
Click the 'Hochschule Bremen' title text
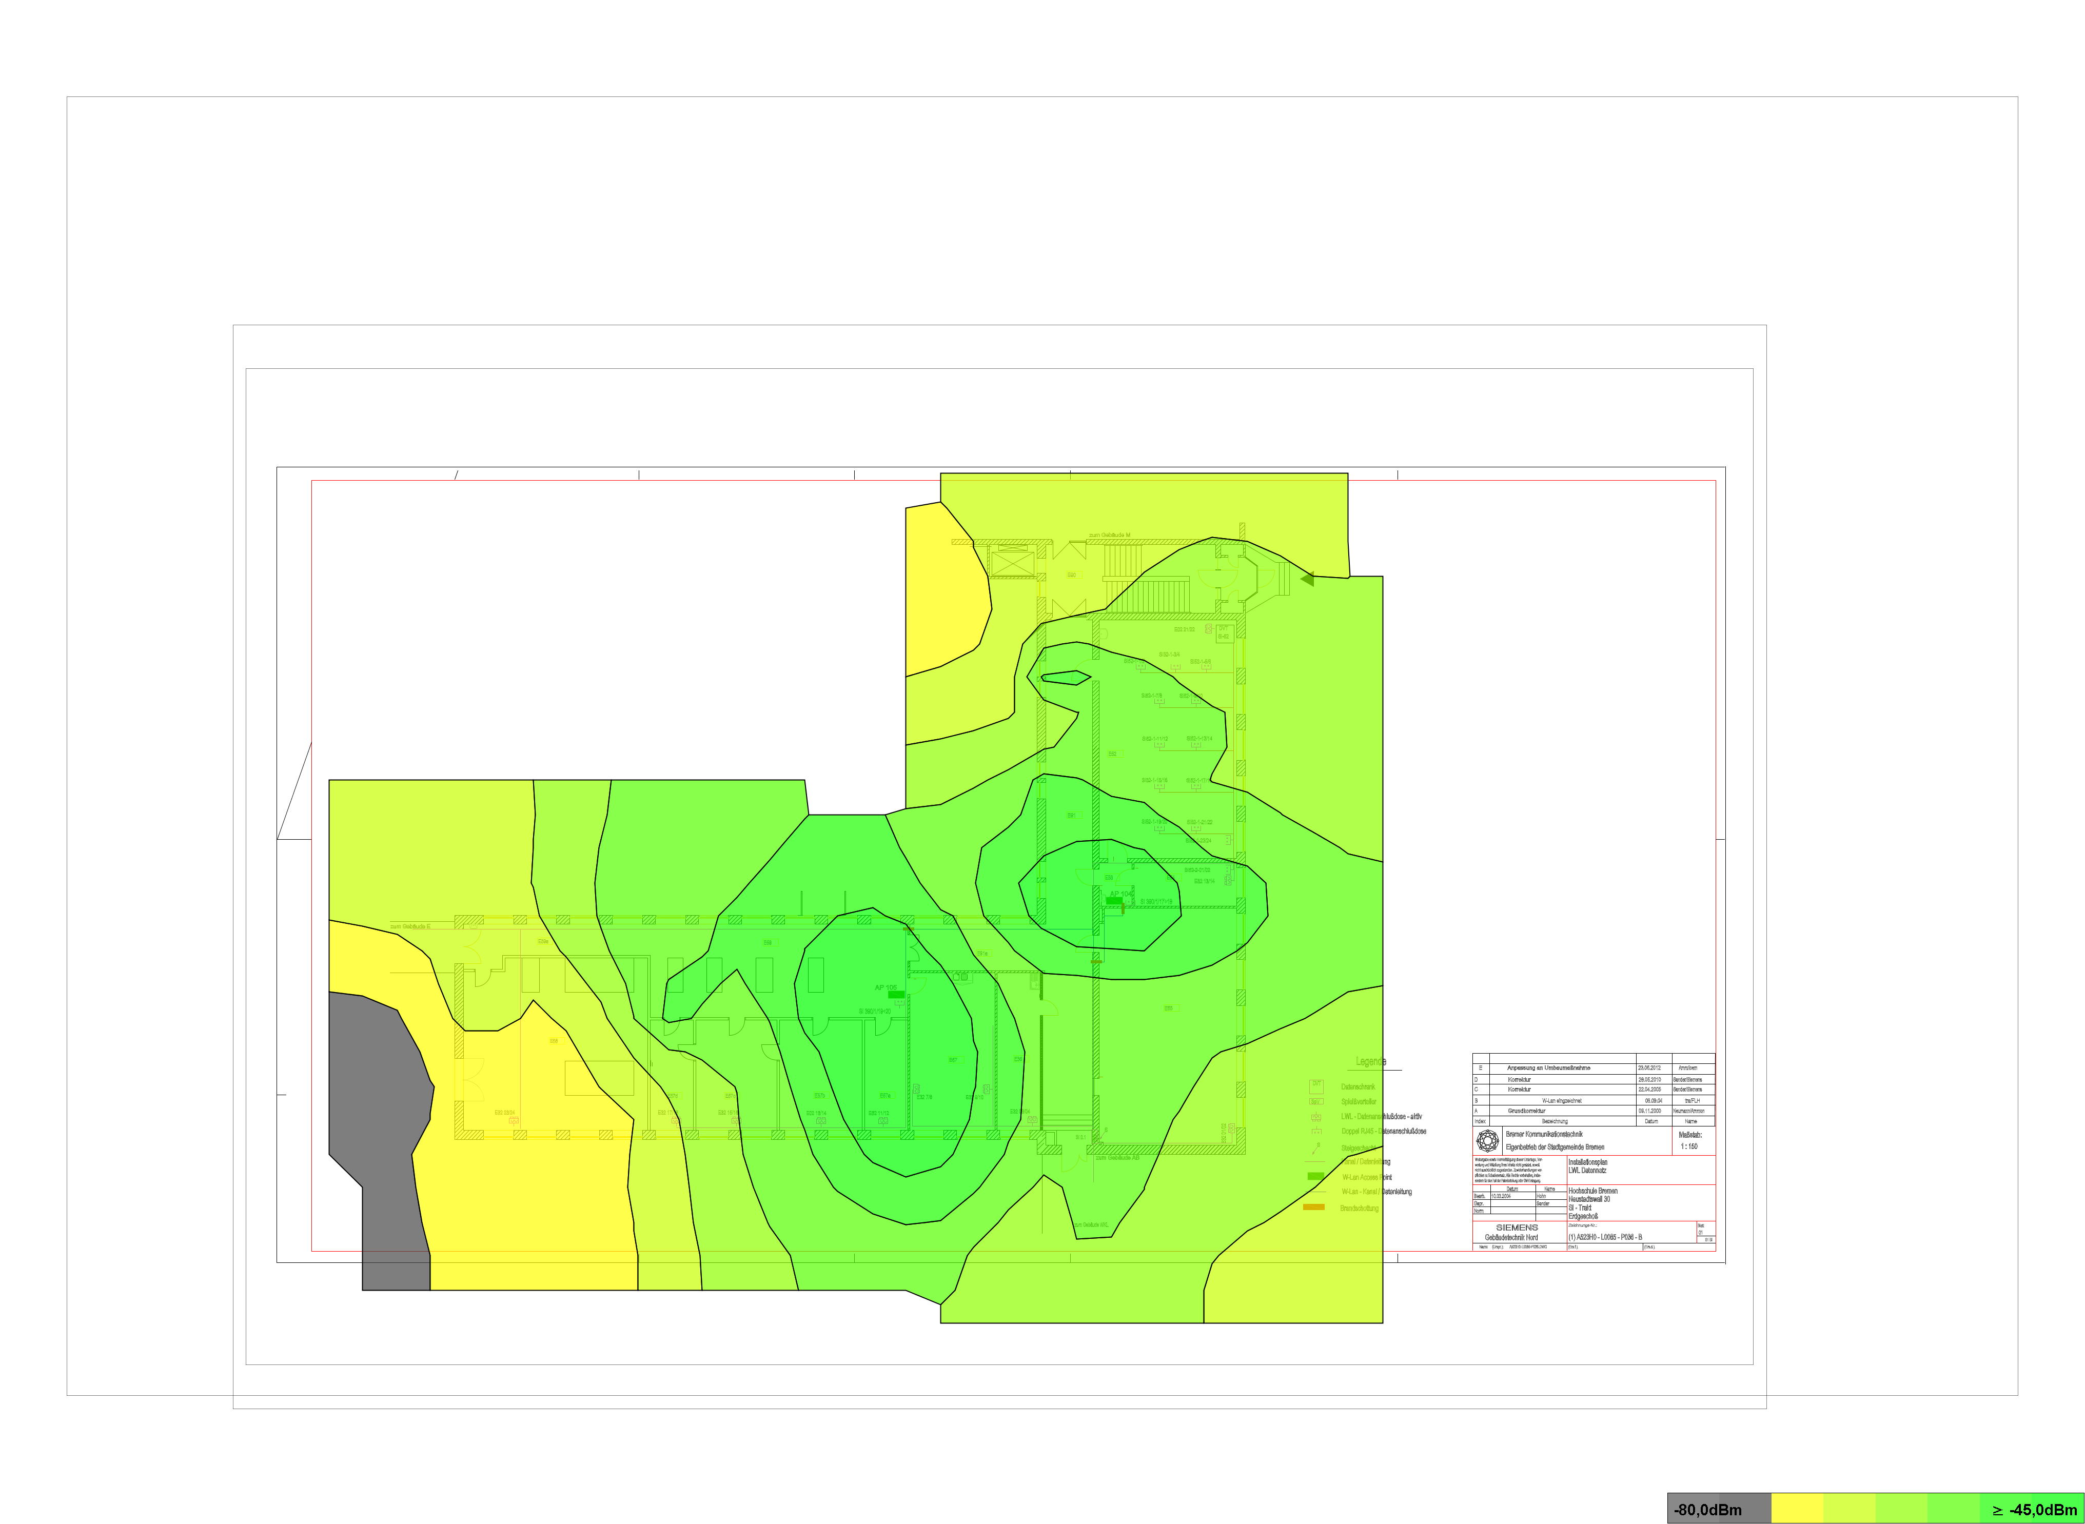(1592, 1191)
